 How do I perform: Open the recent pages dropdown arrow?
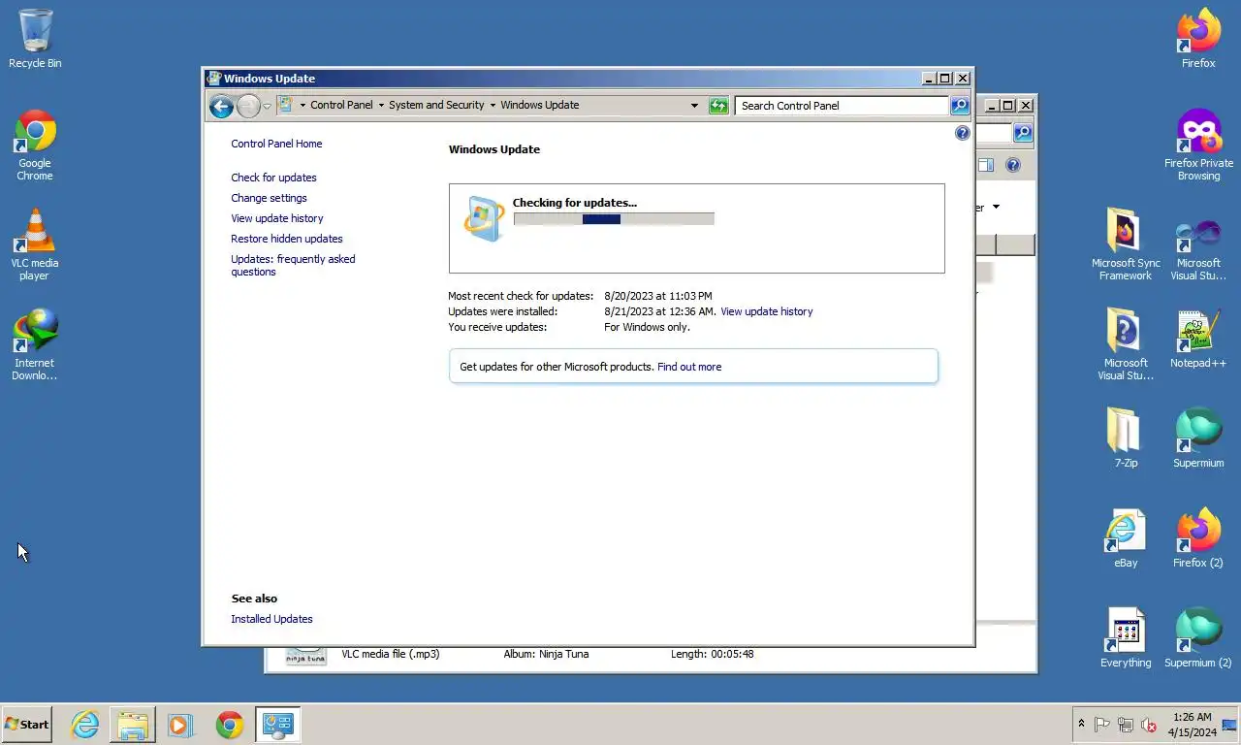[x=267, y=107]
